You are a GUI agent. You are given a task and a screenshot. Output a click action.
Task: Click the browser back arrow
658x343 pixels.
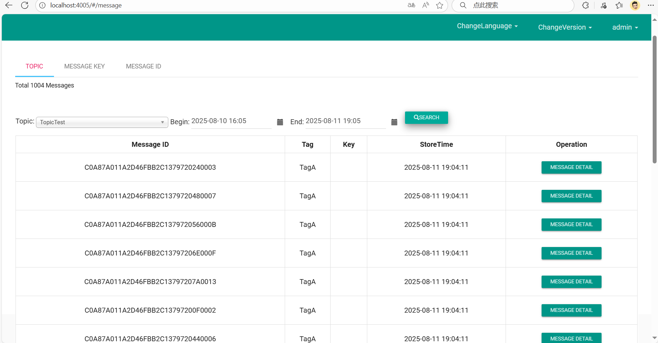click(9, 5)
